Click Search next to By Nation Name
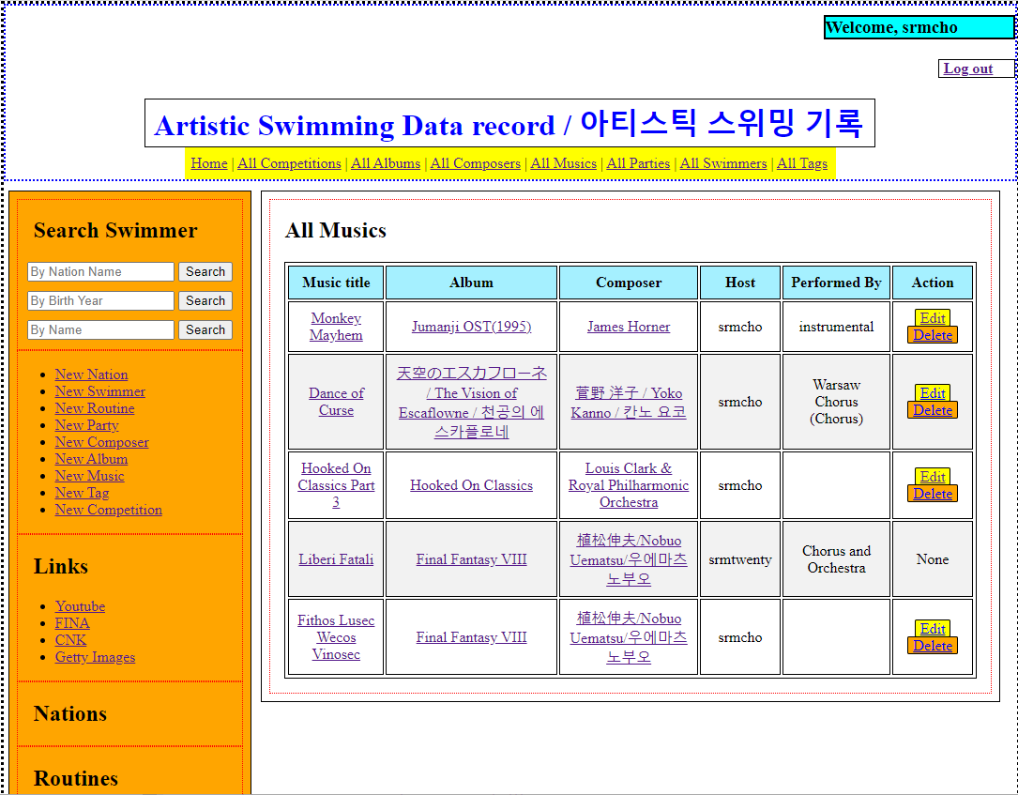Viewport: 1018px width, 795px height. [205, 271]
